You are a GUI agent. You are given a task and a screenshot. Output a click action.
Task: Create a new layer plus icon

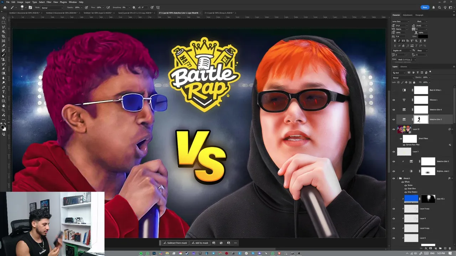(445, 248)
